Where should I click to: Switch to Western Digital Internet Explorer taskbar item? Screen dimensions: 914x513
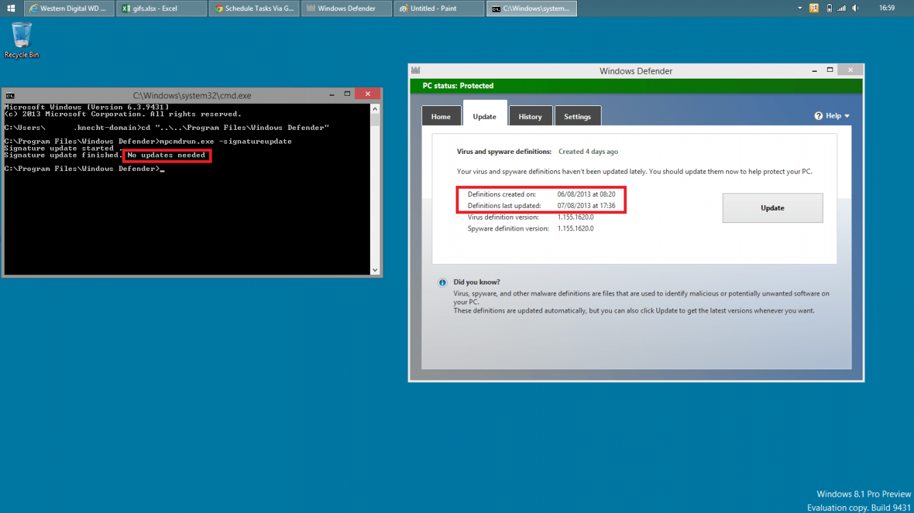(x=69, y=8)
